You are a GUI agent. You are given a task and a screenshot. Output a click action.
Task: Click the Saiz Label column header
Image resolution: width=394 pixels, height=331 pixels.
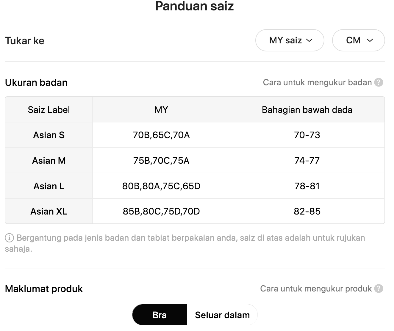point(49,110)
